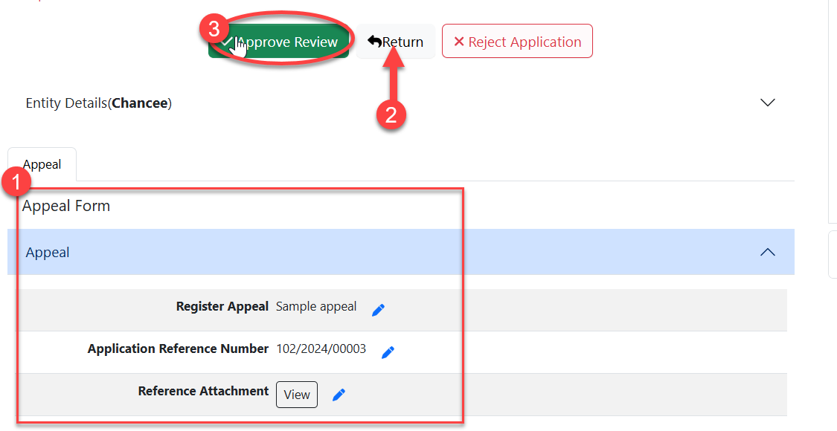
Task: Click the pencil icon beside Sample appeal
Action: (378, 310)
